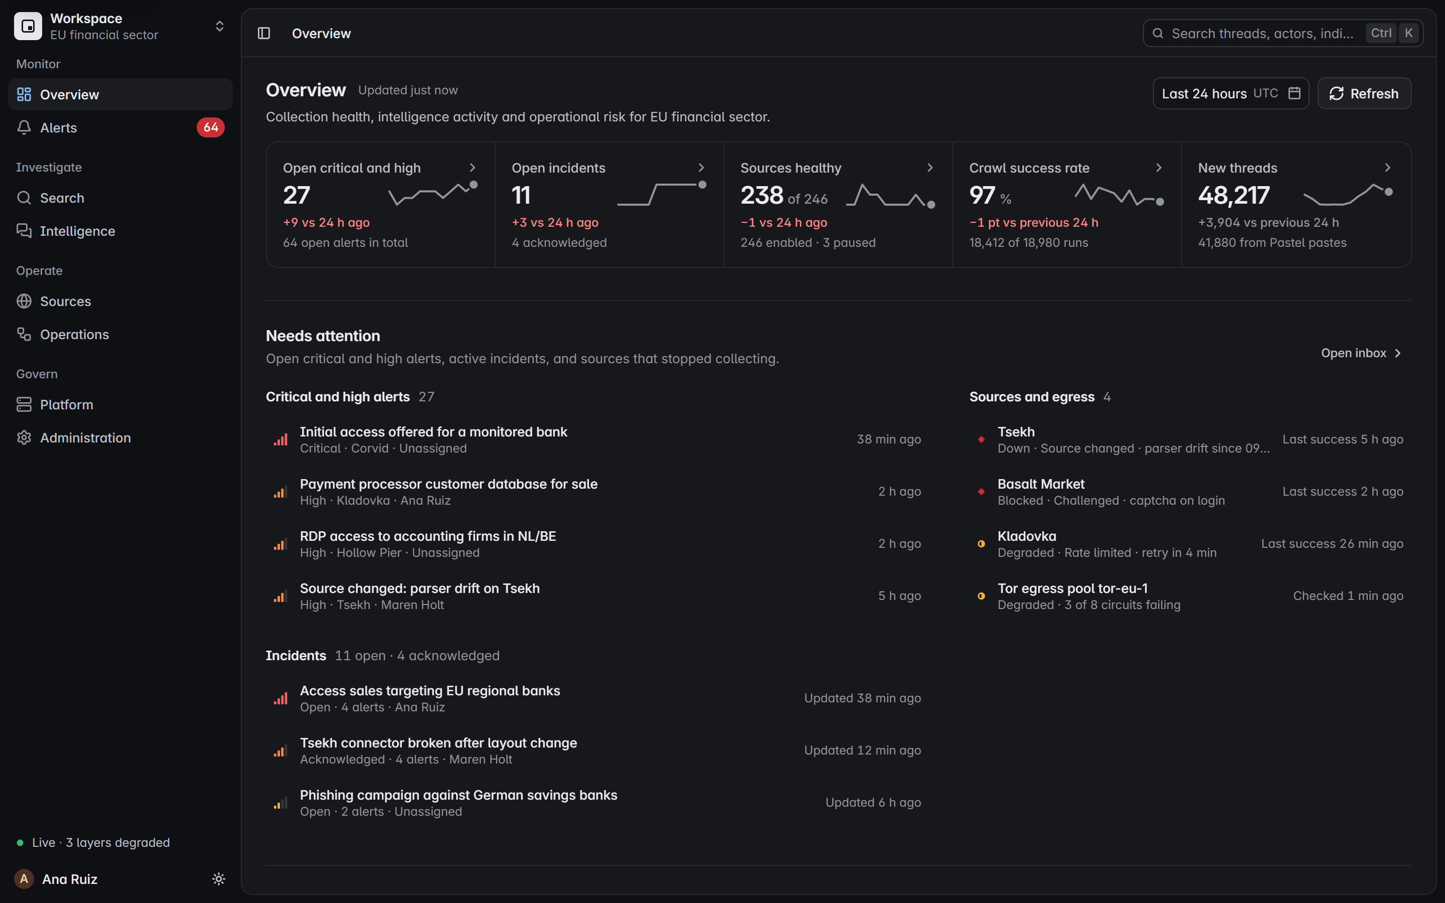Click '41,880 from Pastel pastes' text
1445x903 pixels.
pyautogui.click(x=1272, y=242)
